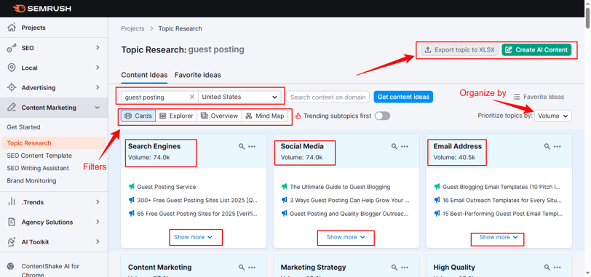Open more options on Email Address card
This screenshot has height=277, width=591.
coord(557,146)
